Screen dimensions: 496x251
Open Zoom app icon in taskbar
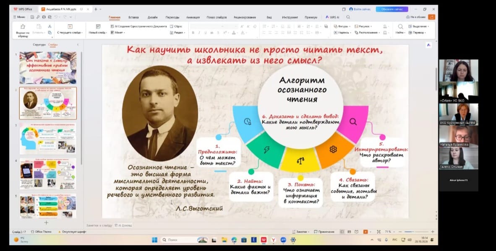point(283,240)
